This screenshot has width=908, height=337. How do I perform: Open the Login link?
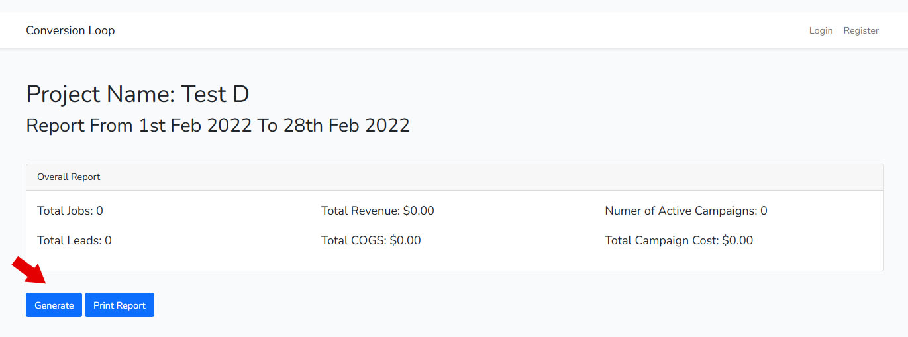point(821,30)
